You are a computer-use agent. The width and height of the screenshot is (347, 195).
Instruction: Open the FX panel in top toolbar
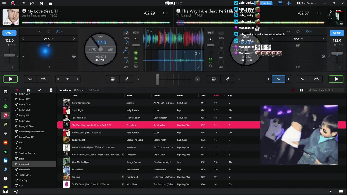(32, 3)
